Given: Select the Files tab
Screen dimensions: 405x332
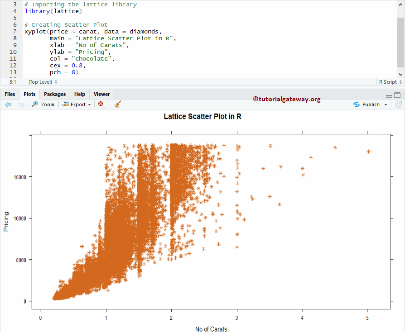Looking at the screenshot, I should [10, 94].
